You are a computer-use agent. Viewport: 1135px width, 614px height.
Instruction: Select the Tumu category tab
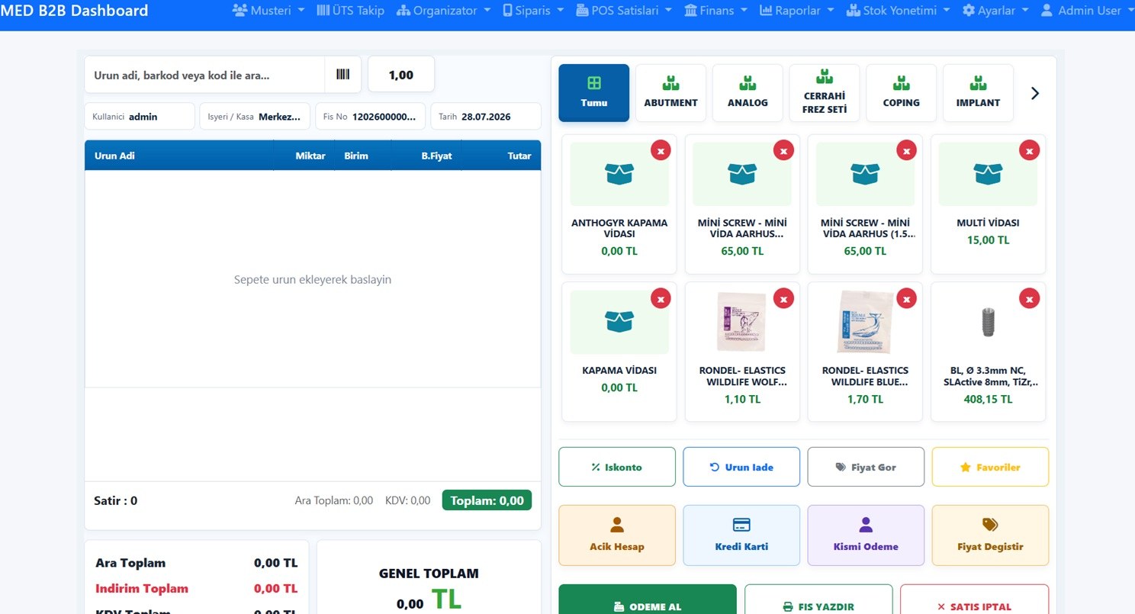(594, 93)
